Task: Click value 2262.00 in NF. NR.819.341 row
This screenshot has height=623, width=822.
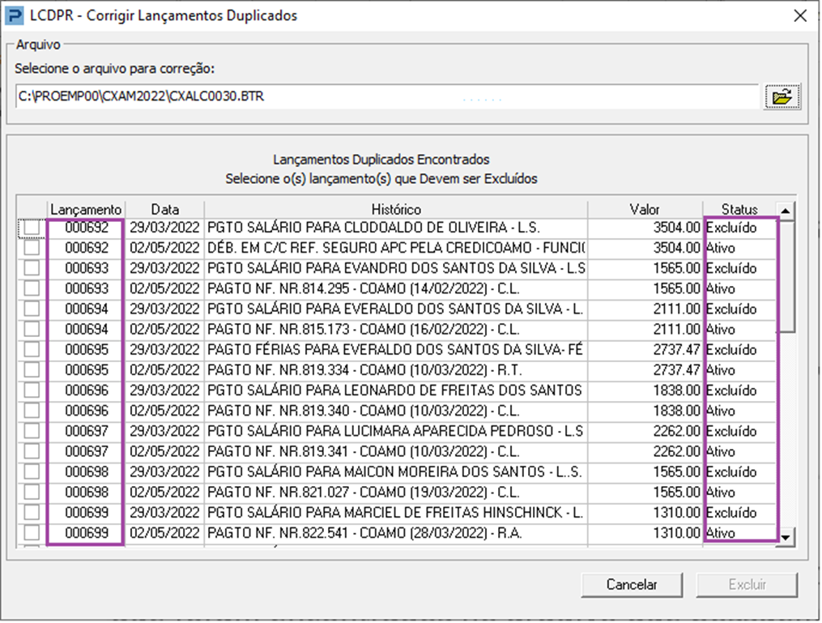Action: [x=677, y=451]
